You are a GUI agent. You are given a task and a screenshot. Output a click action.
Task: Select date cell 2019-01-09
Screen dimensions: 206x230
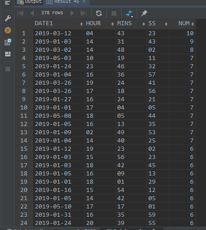[59, 132]
